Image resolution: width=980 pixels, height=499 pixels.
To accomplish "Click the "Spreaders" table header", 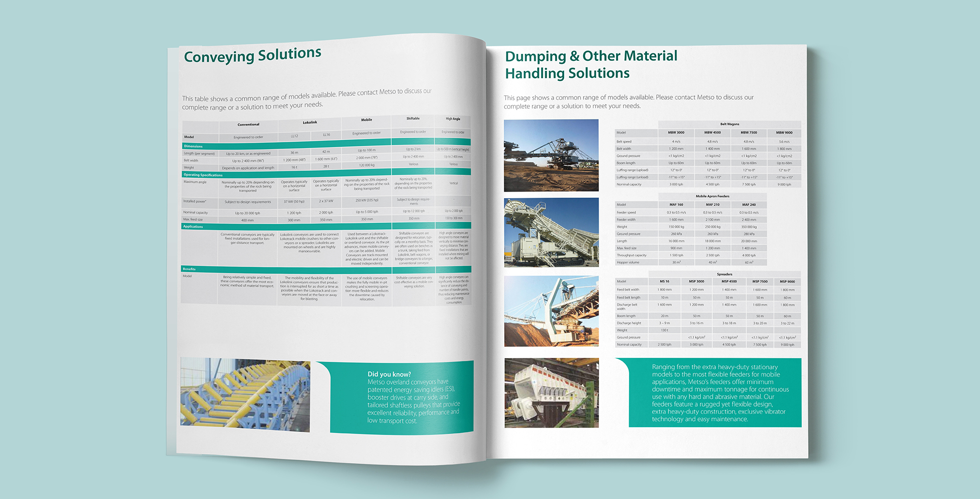I will pos(724,274).
